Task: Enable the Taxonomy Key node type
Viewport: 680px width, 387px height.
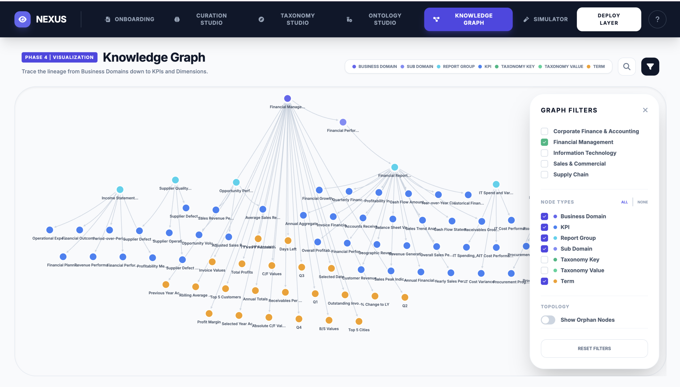Action: coord(544,260)
